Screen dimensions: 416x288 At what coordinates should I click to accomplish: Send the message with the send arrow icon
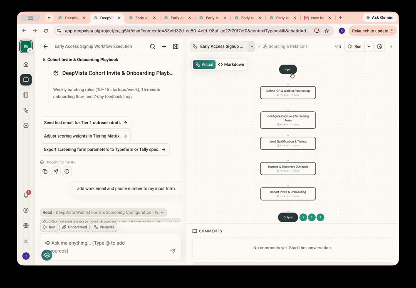173,251
